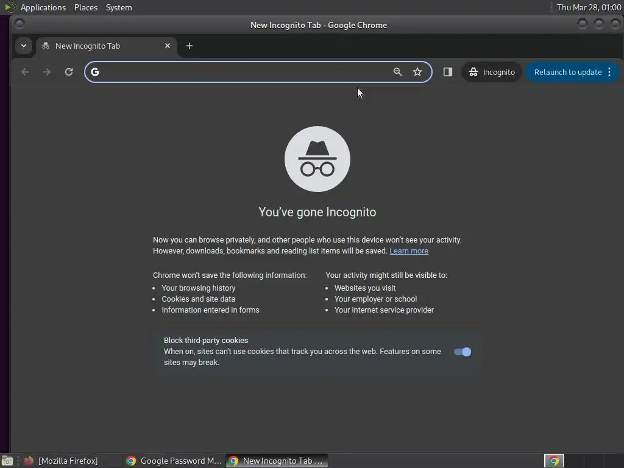
Task: Open the System menu
Action: pyautogui.click(x=119, y=7)
